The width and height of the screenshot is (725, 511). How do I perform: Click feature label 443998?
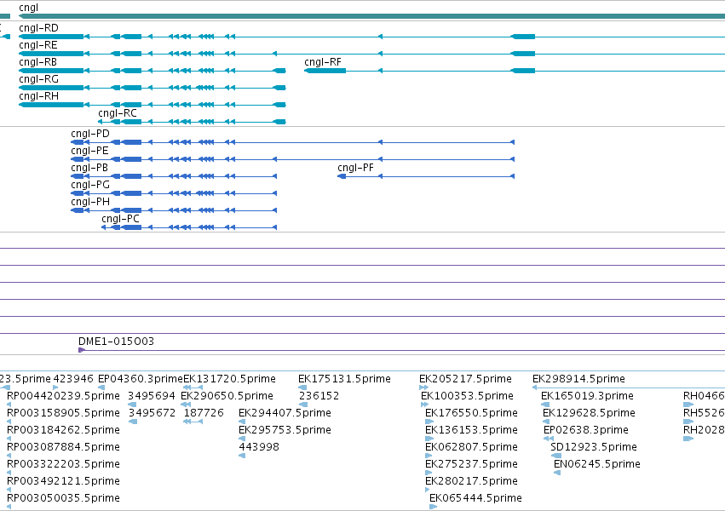[x=259, y=448]
